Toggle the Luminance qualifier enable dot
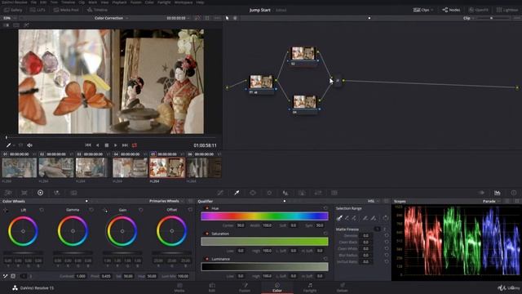 pyautogui.click(x=207, y=259)
